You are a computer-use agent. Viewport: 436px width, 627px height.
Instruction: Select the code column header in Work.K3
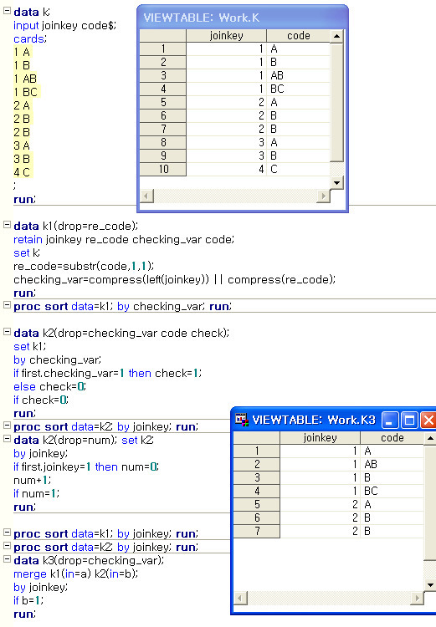[392, 438]
